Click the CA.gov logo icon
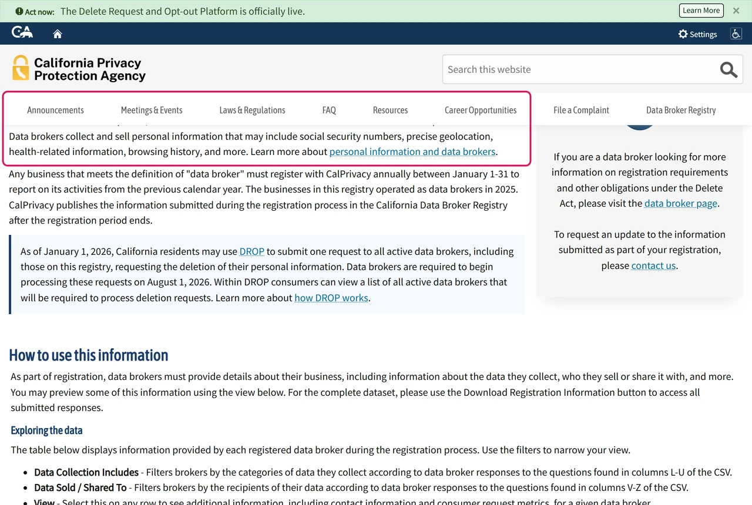The height and width of the screenshot is (505, 752). pyautogui.click(x=22, y=33)
